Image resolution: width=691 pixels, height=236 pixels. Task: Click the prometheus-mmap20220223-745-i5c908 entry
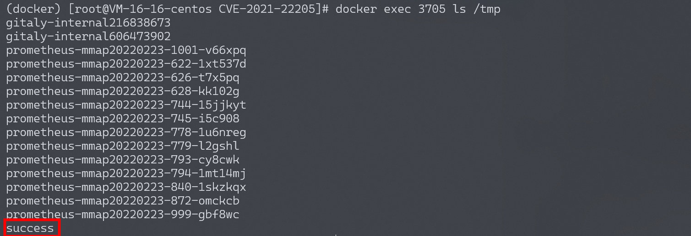click(123, 119)
